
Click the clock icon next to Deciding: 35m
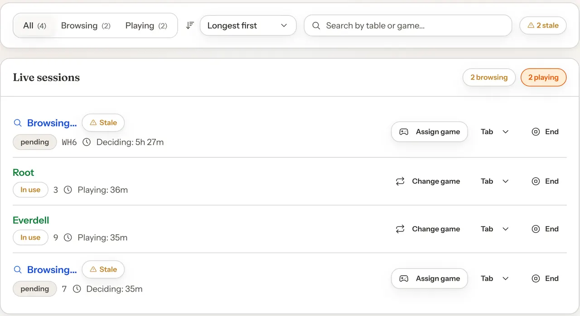pyautogui.click(x=77, y=289)
